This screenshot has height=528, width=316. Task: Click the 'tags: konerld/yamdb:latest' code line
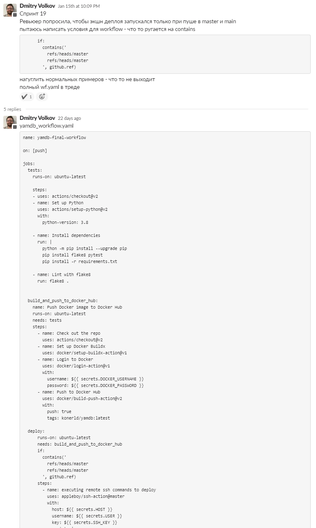click(x=79, y=418)
